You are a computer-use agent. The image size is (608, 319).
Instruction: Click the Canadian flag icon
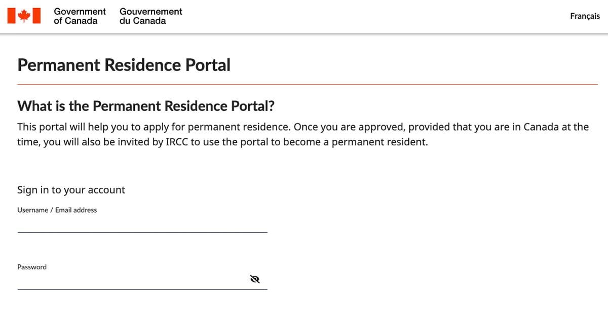point(24,16)
